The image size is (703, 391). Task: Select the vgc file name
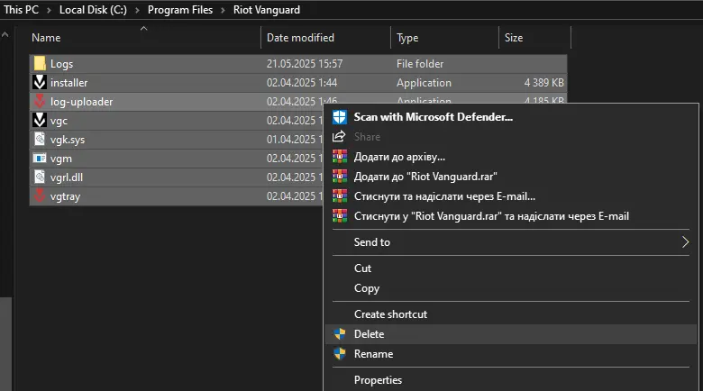point(59,121)
